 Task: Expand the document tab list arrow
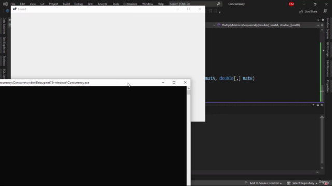tap(318, 20)
